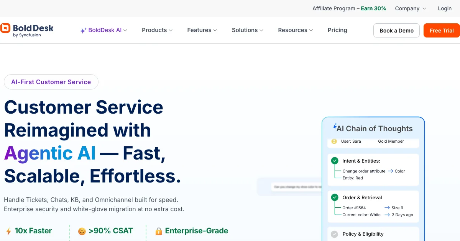Click the lightning bolt icon near 10x Faster
460x241 pixels.
(x=8, y=231)
